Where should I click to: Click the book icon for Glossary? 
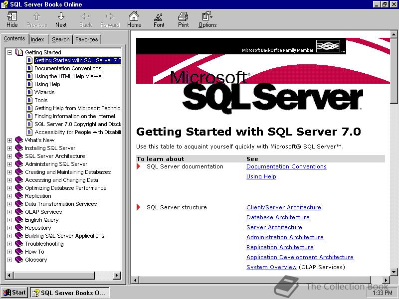pyautogui.click(x=19, y=260)
